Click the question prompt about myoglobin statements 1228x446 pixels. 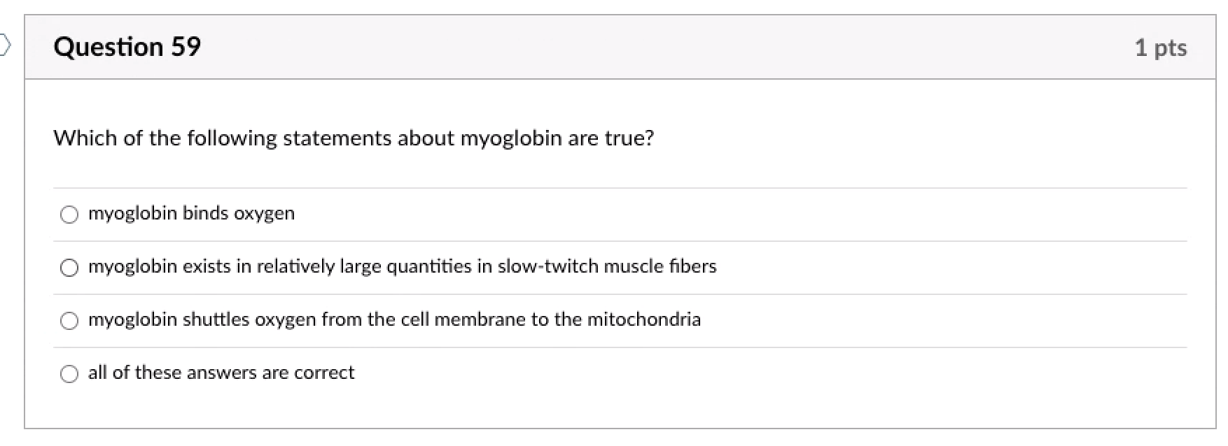(354, 138)
